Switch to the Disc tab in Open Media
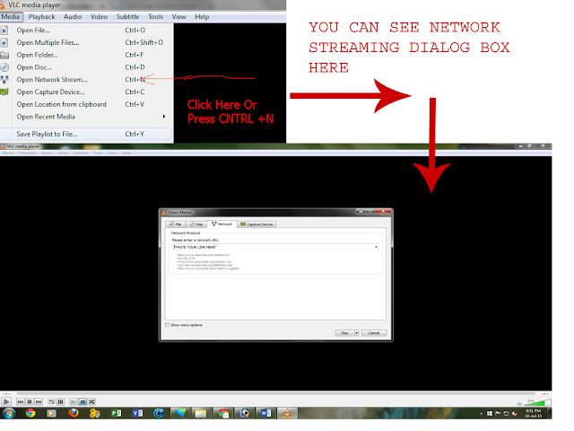Viewport: 574px width, 431px height. click(x=196, y=224)
